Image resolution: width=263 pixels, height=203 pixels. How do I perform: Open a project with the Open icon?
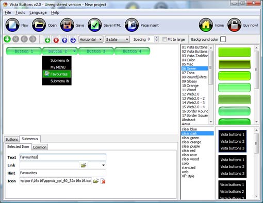[39, 25]
